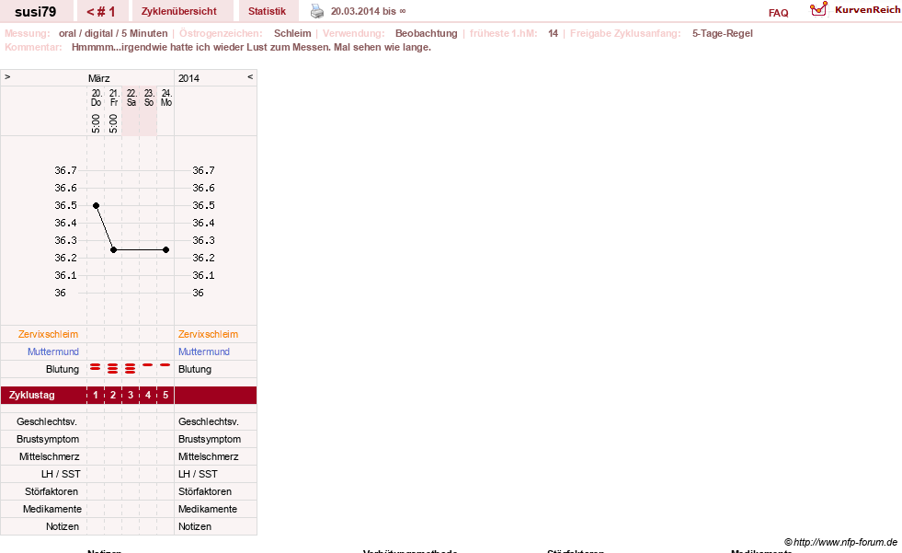
Task: Click the left Zervixschleim label
Action: pos(48,334)
